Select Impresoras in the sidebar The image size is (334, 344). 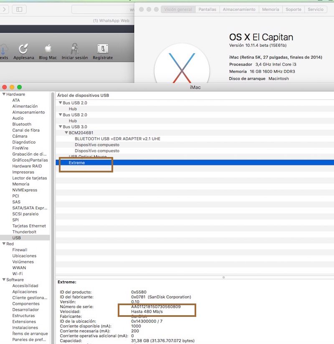point(23,172)
